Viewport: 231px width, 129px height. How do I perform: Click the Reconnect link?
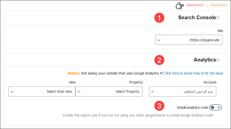click(219, 5)
